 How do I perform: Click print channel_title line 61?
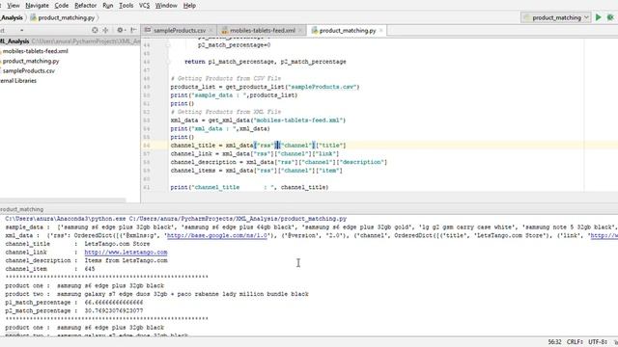tap(249, 188)
